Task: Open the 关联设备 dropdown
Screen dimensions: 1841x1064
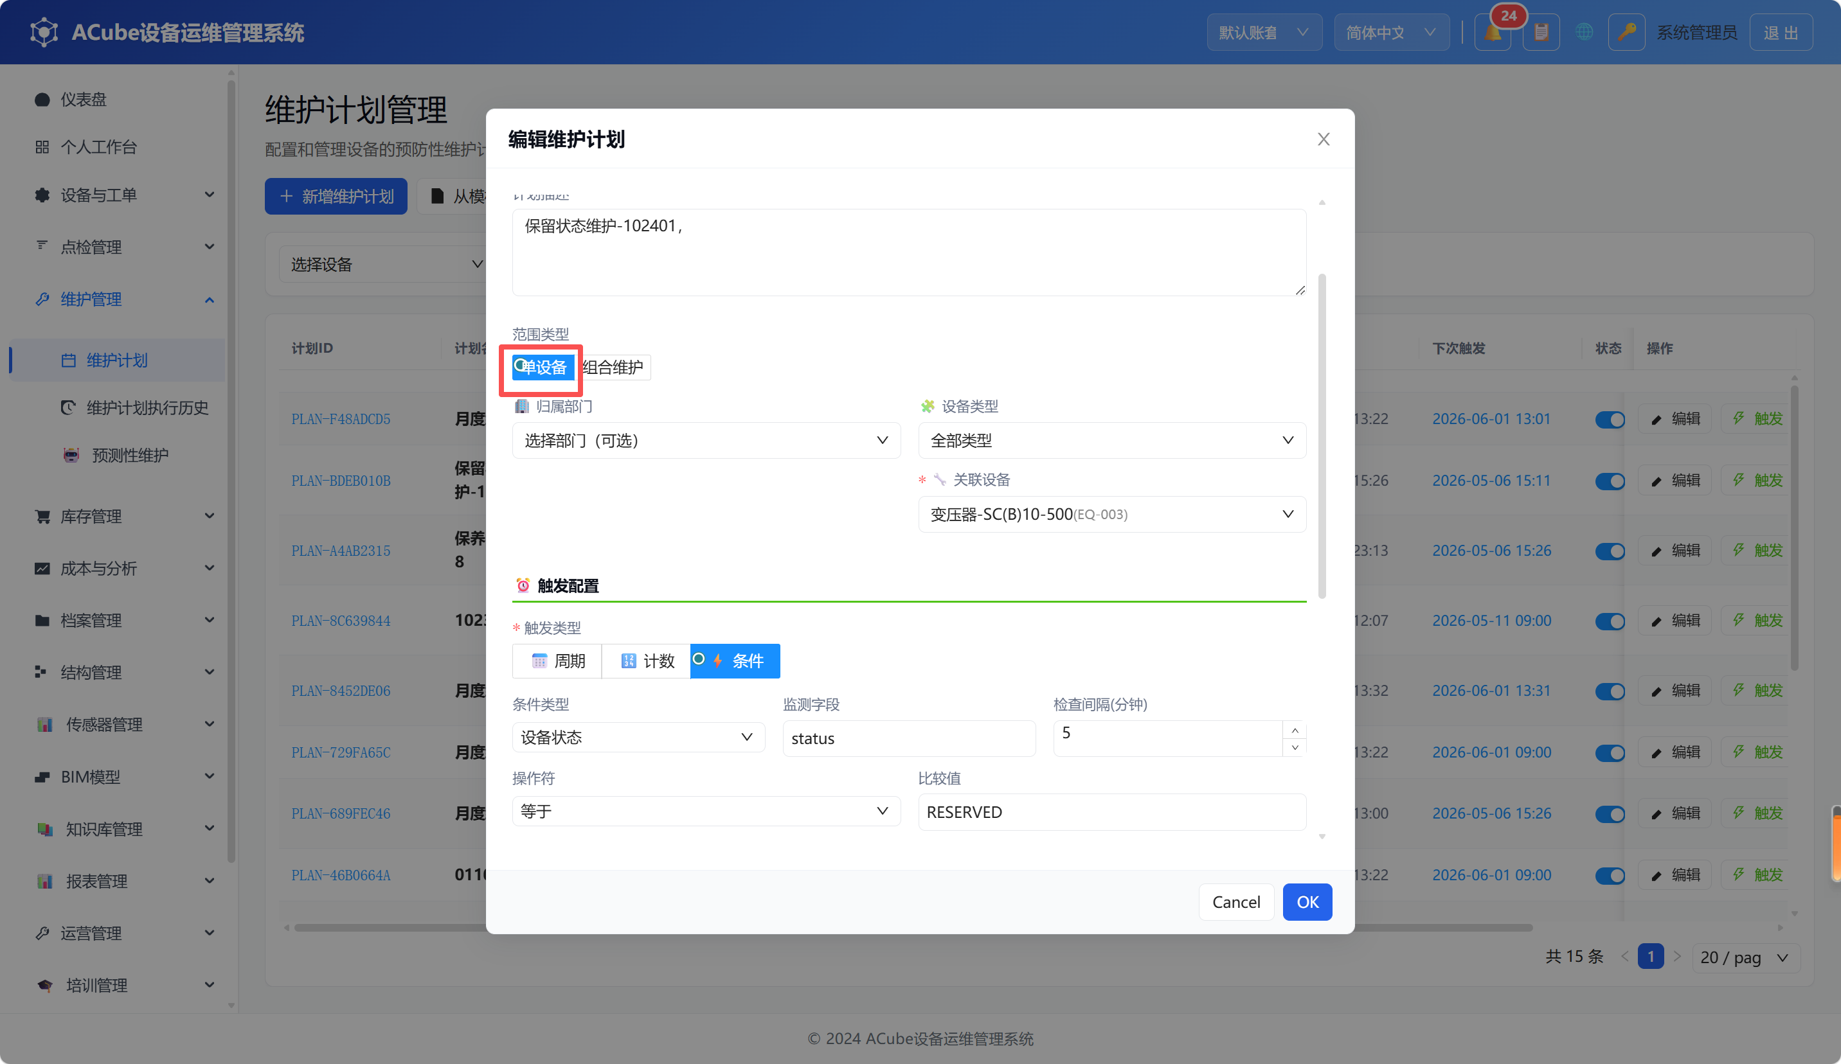Action: click(x=1112, y=514)
